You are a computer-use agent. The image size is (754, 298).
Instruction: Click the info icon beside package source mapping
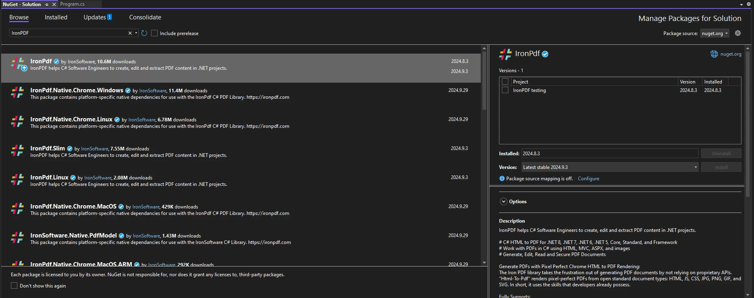pos(502,179)
